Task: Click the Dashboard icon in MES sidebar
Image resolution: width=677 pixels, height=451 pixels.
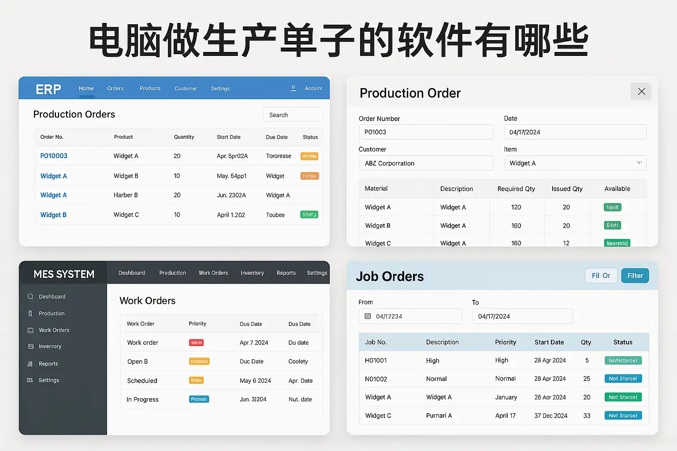Action: click(x=30, y=296)
